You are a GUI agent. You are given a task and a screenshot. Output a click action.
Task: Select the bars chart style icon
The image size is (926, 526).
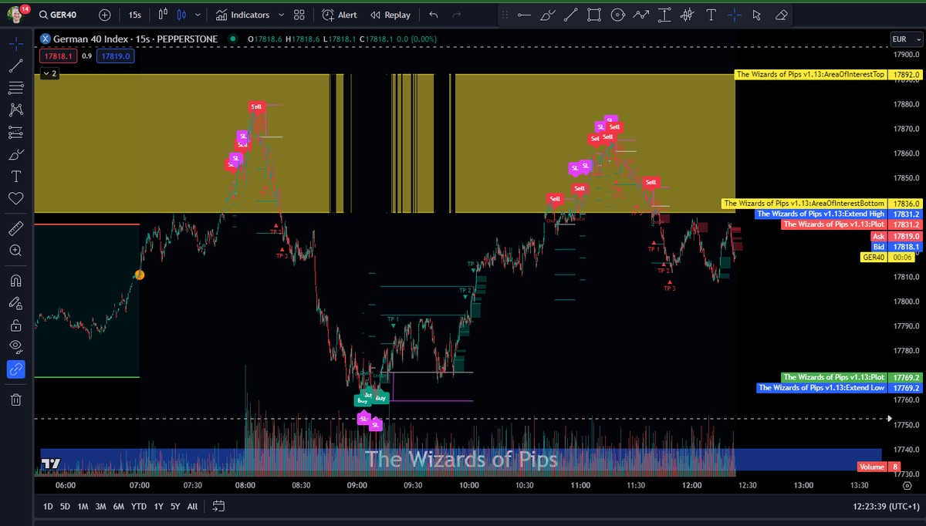(x=163, y=15)
